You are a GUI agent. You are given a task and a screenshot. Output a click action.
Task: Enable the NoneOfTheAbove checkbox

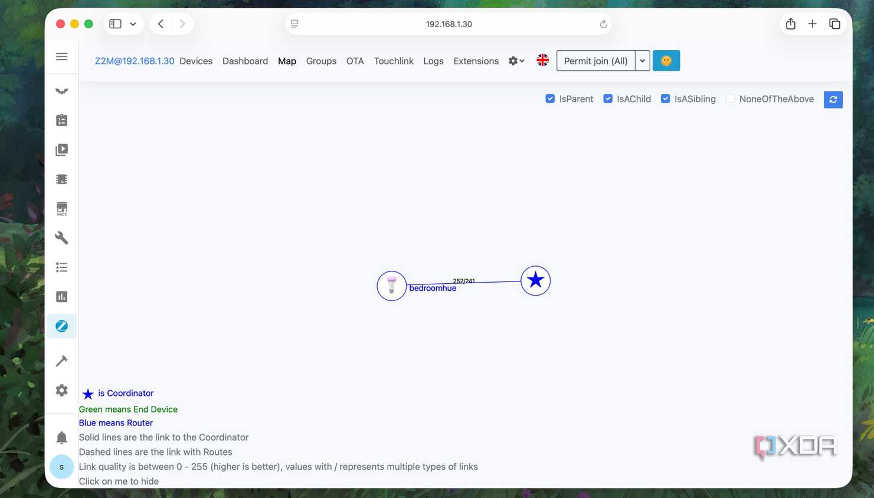(x=730, y=99)
